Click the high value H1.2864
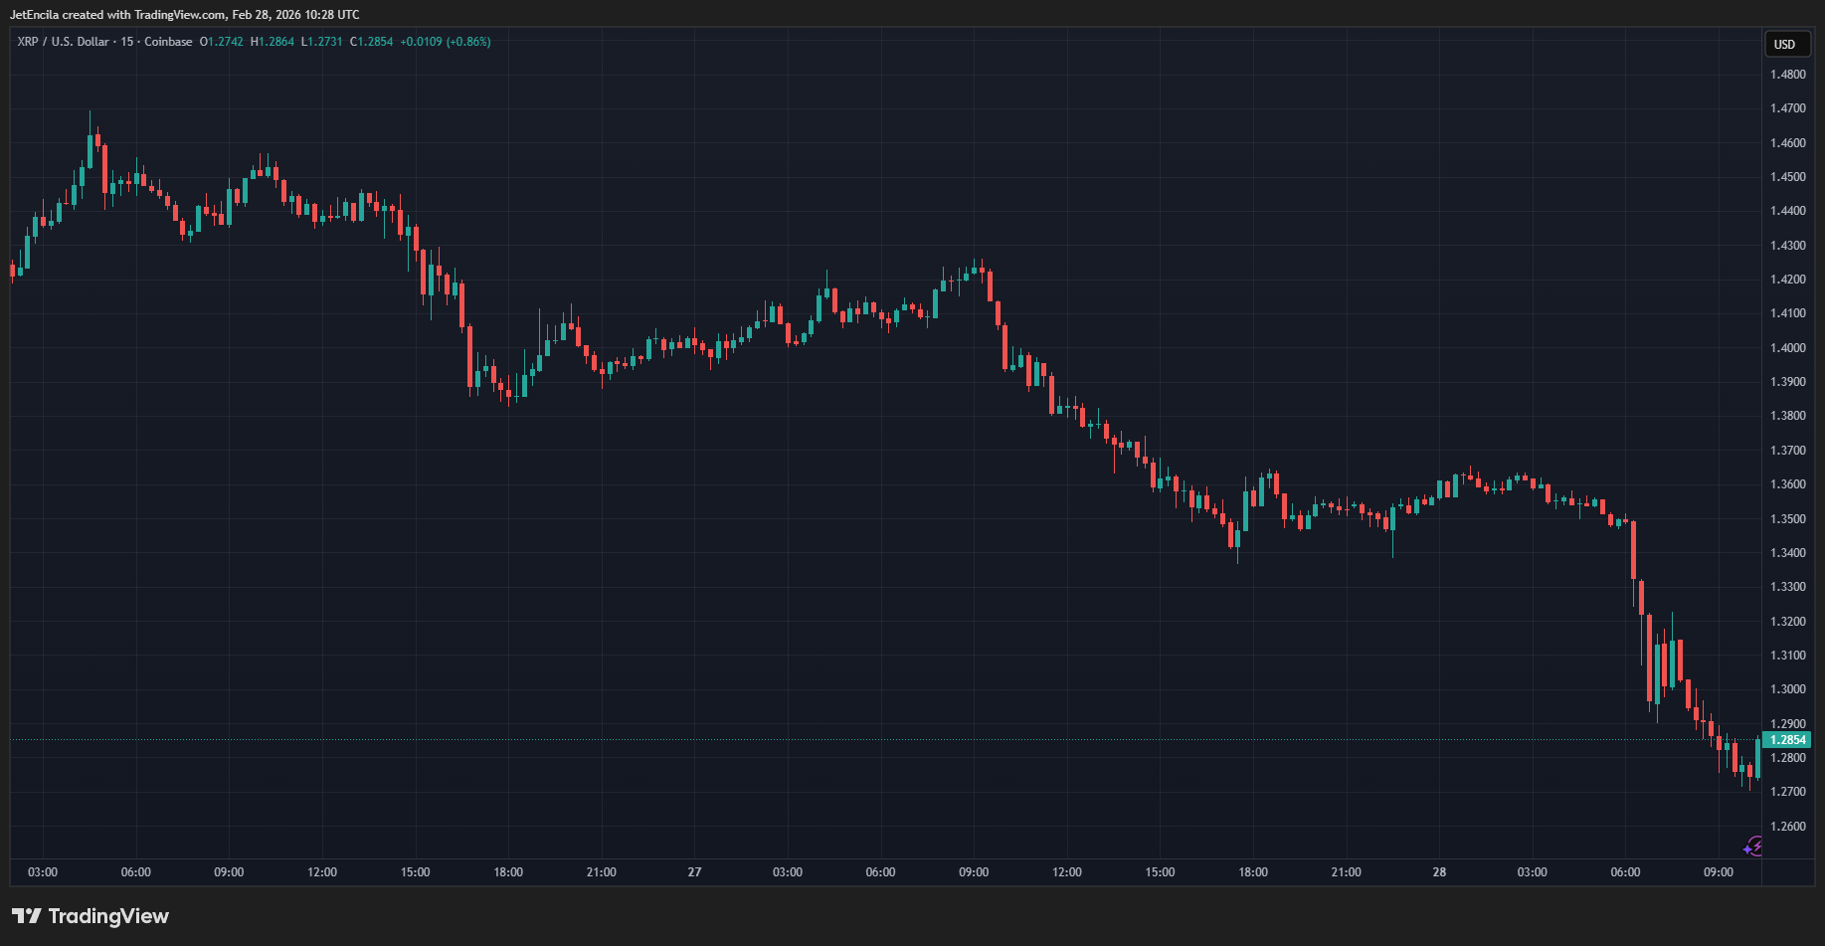 click(x=273, y=42)
